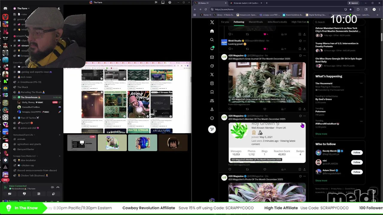
Task: Click the X logo in sidebar
Action: tap(212, 22)
